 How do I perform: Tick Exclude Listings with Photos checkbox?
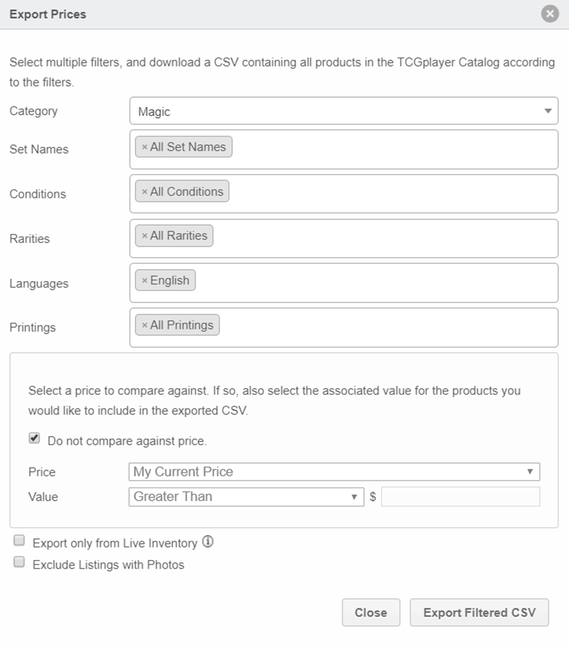(x=19, y=562)
